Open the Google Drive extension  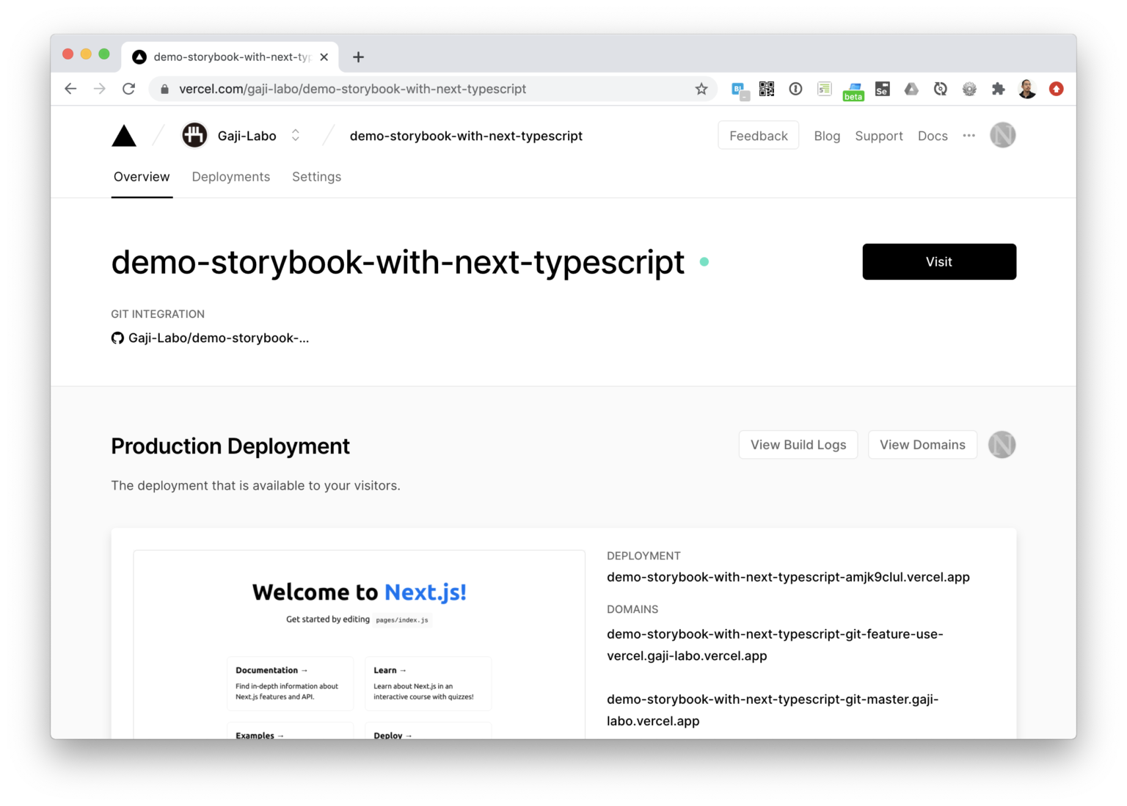click(x=911, y=88)
